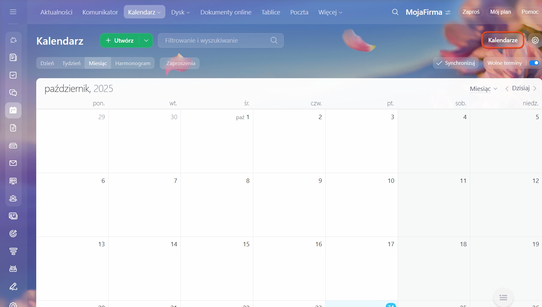The image size is (542, 307).
Task: Toggle the Synchronizuj checkmark button
Action: (455, 63)
